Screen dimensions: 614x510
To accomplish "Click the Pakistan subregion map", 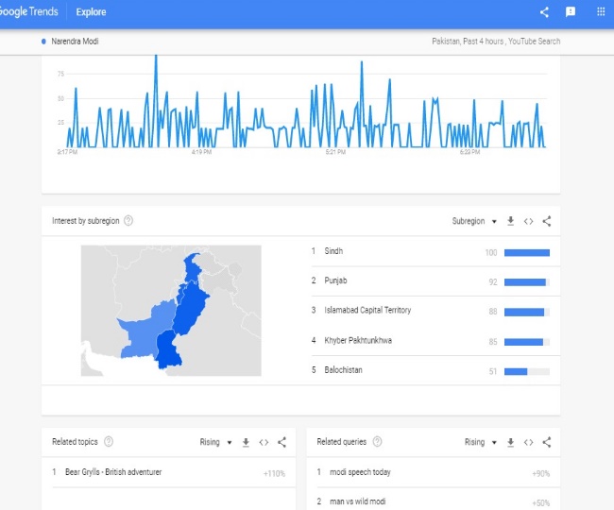I will point(171,311).
